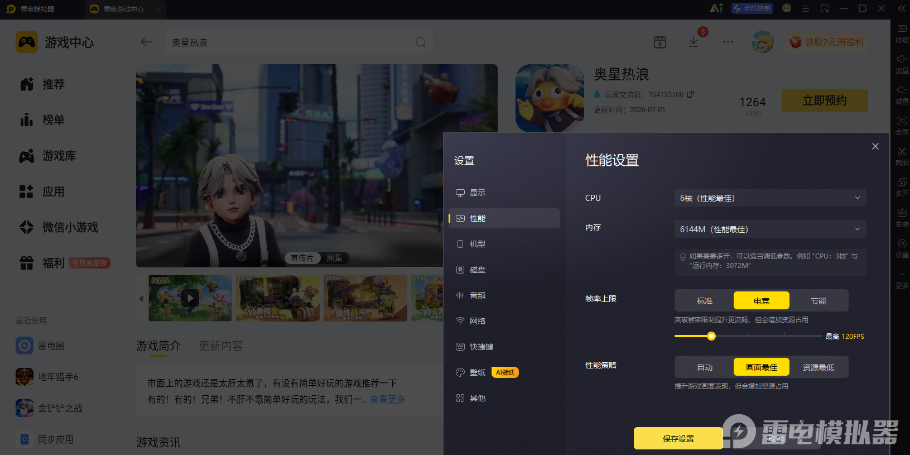Click the 奥星热浪 game app icon
The width and height of the screenshot is (910, 455).
[550, 98]
